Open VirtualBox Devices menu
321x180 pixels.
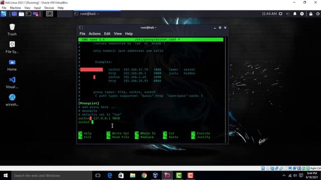tap(49, 8)
